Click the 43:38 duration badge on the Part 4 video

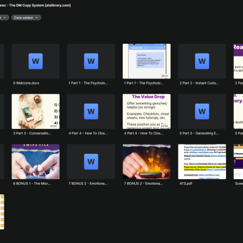(x=165, y=126)
